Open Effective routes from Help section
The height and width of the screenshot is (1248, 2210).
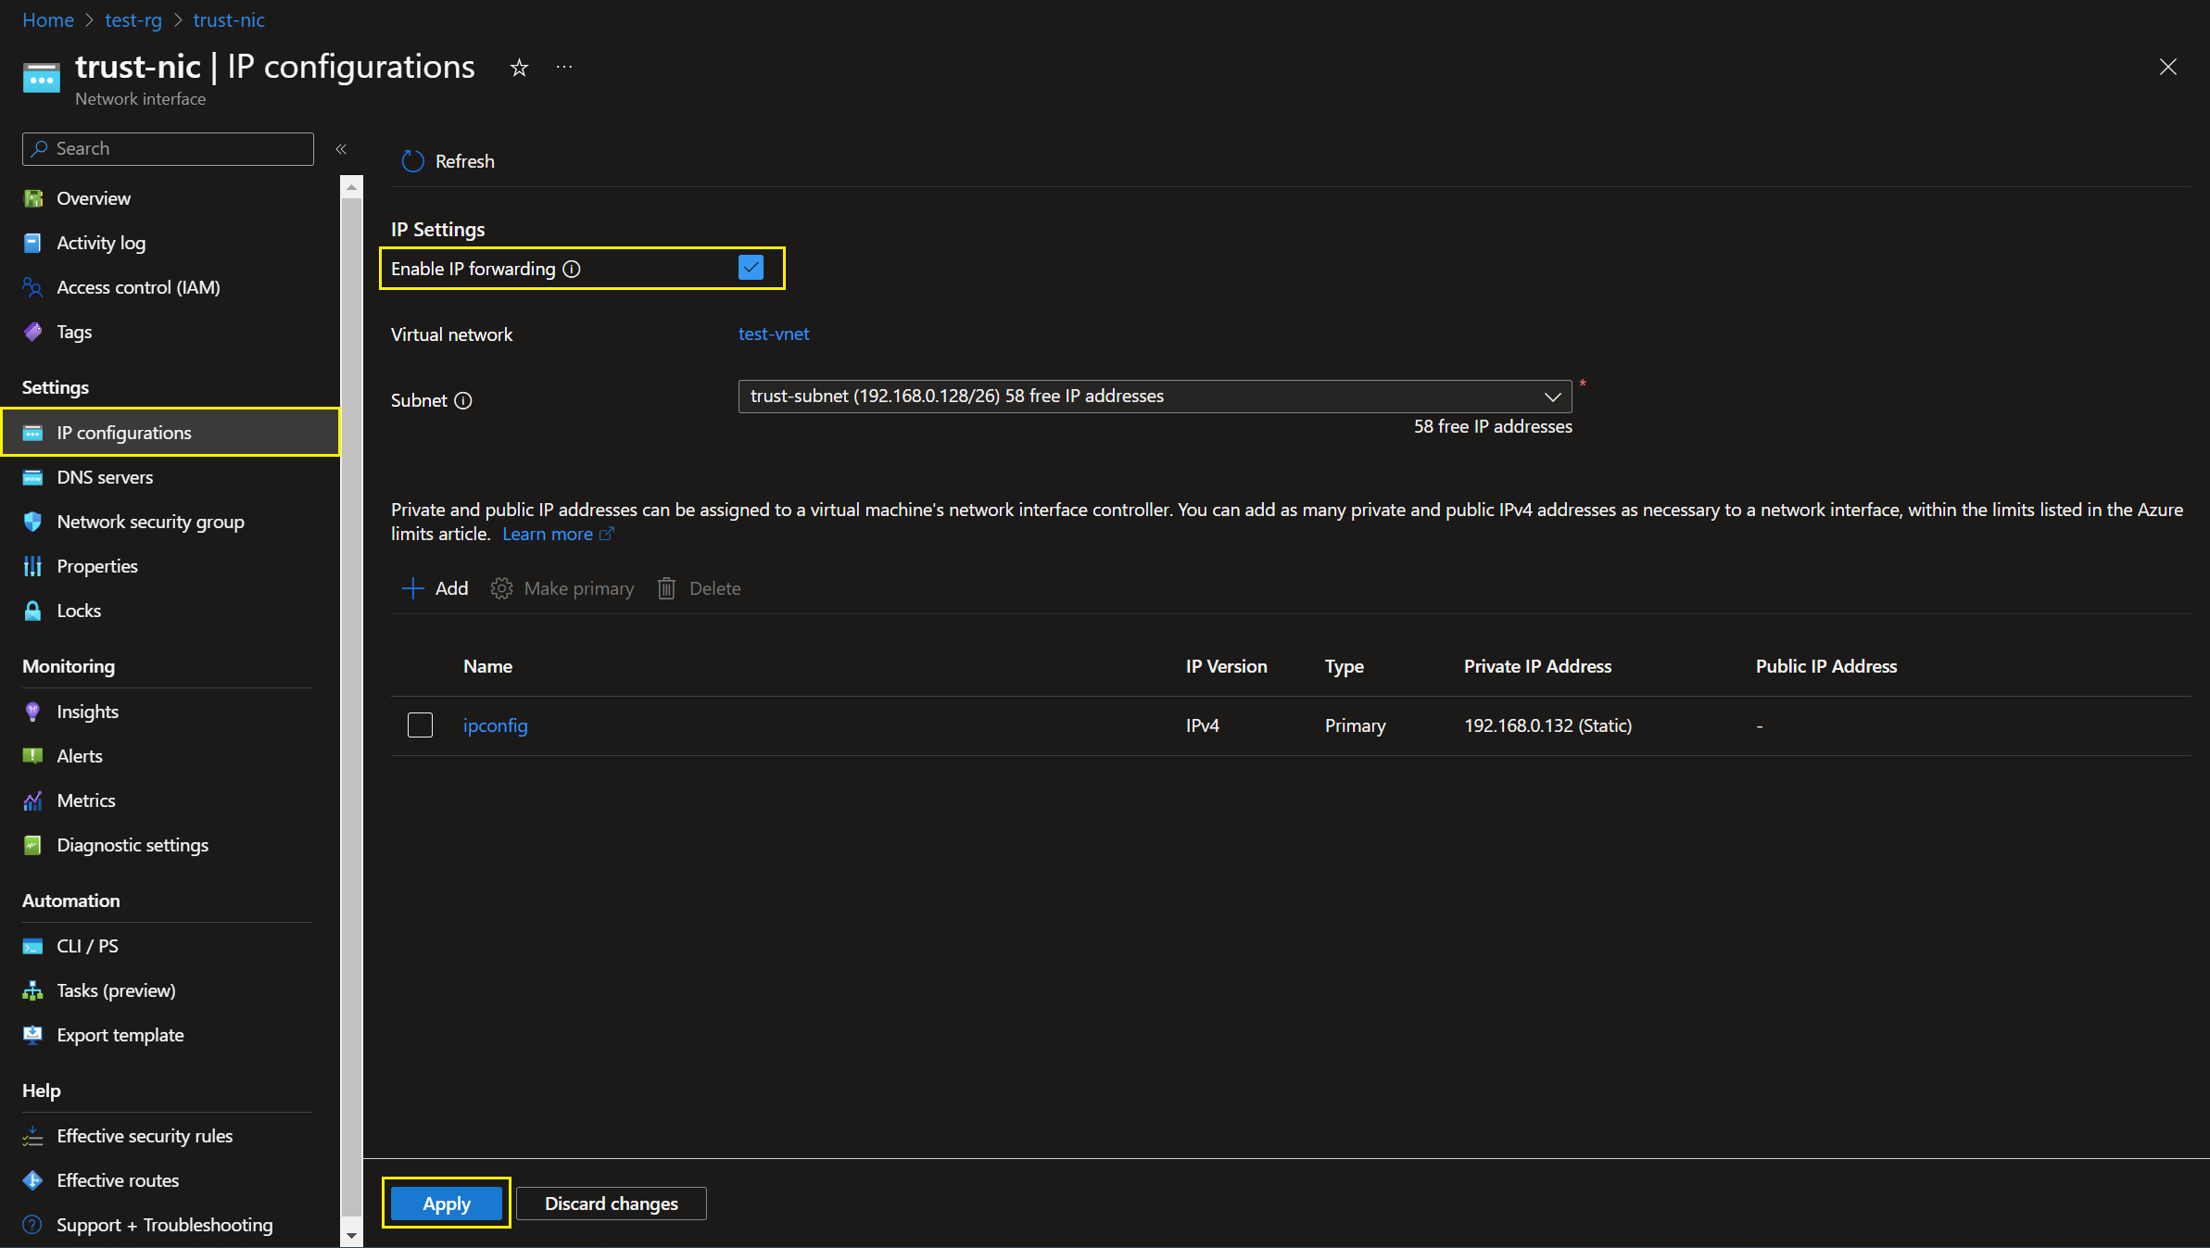pyautogui.click(x=118, y=1180)
